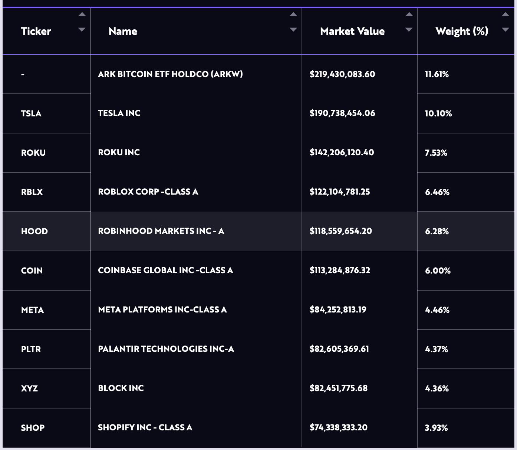Click ARK BITCOIN ETF HOLDCO (ARKW) name
This screenshot has height=450, width=517.
171,74
